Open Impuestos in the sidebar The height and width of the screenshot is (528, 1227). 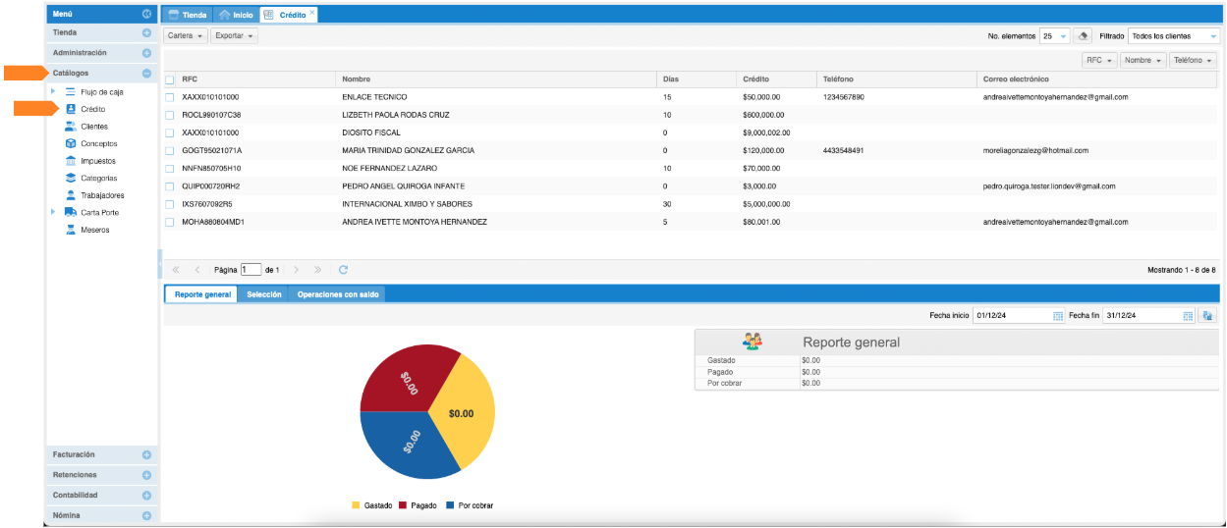click(98, 161)
